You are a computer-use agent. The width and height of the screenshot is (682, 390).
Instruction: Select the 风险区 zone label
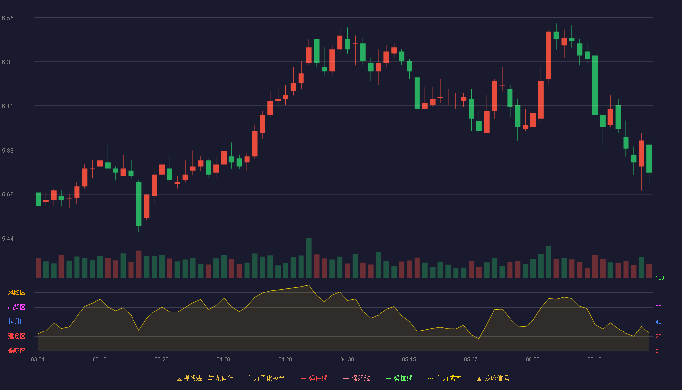[17, 292]
